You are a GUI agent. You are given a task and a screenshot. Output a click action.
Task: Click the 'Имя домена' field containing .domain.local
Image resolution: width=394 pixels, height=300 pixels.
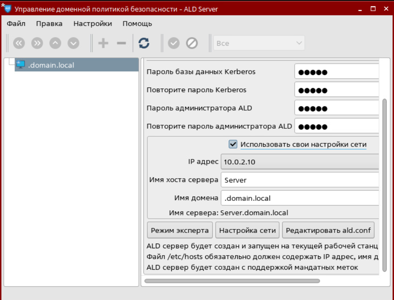click(300, 198)
